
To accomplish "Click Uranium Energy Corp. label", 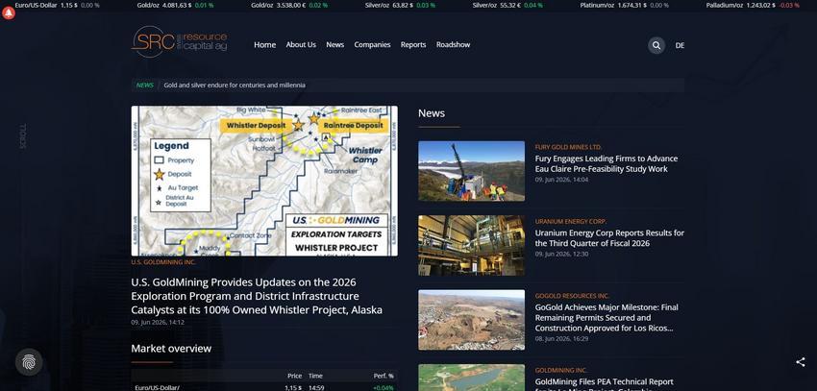I will [x=571, y=222].
